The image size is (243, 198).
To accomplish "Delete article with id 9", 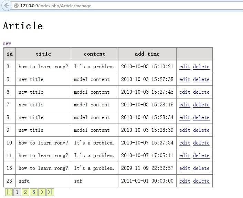I will (x=201, y=130).
